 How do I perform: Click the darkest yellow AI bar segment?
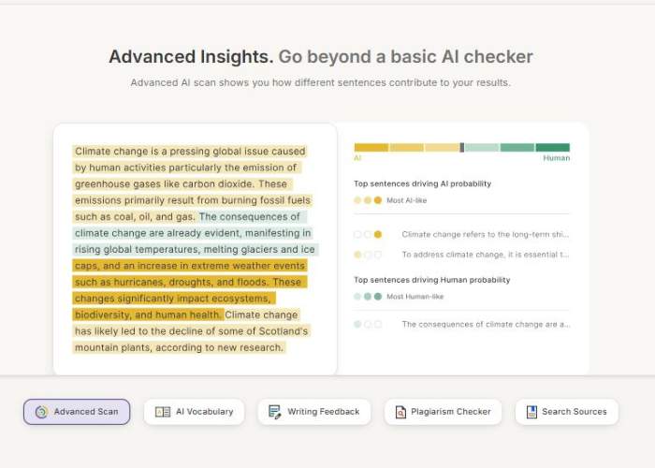pos(371,148)
